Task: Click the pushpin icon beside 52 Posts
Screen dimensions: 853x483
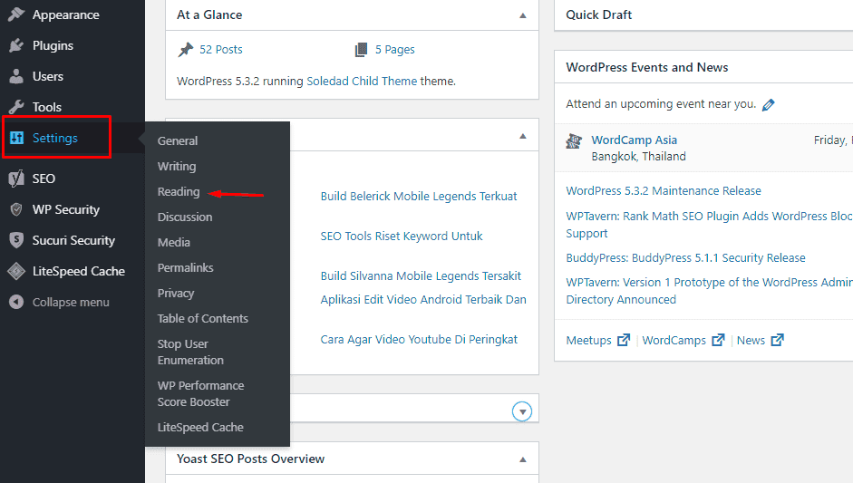Action: point(186,50)
